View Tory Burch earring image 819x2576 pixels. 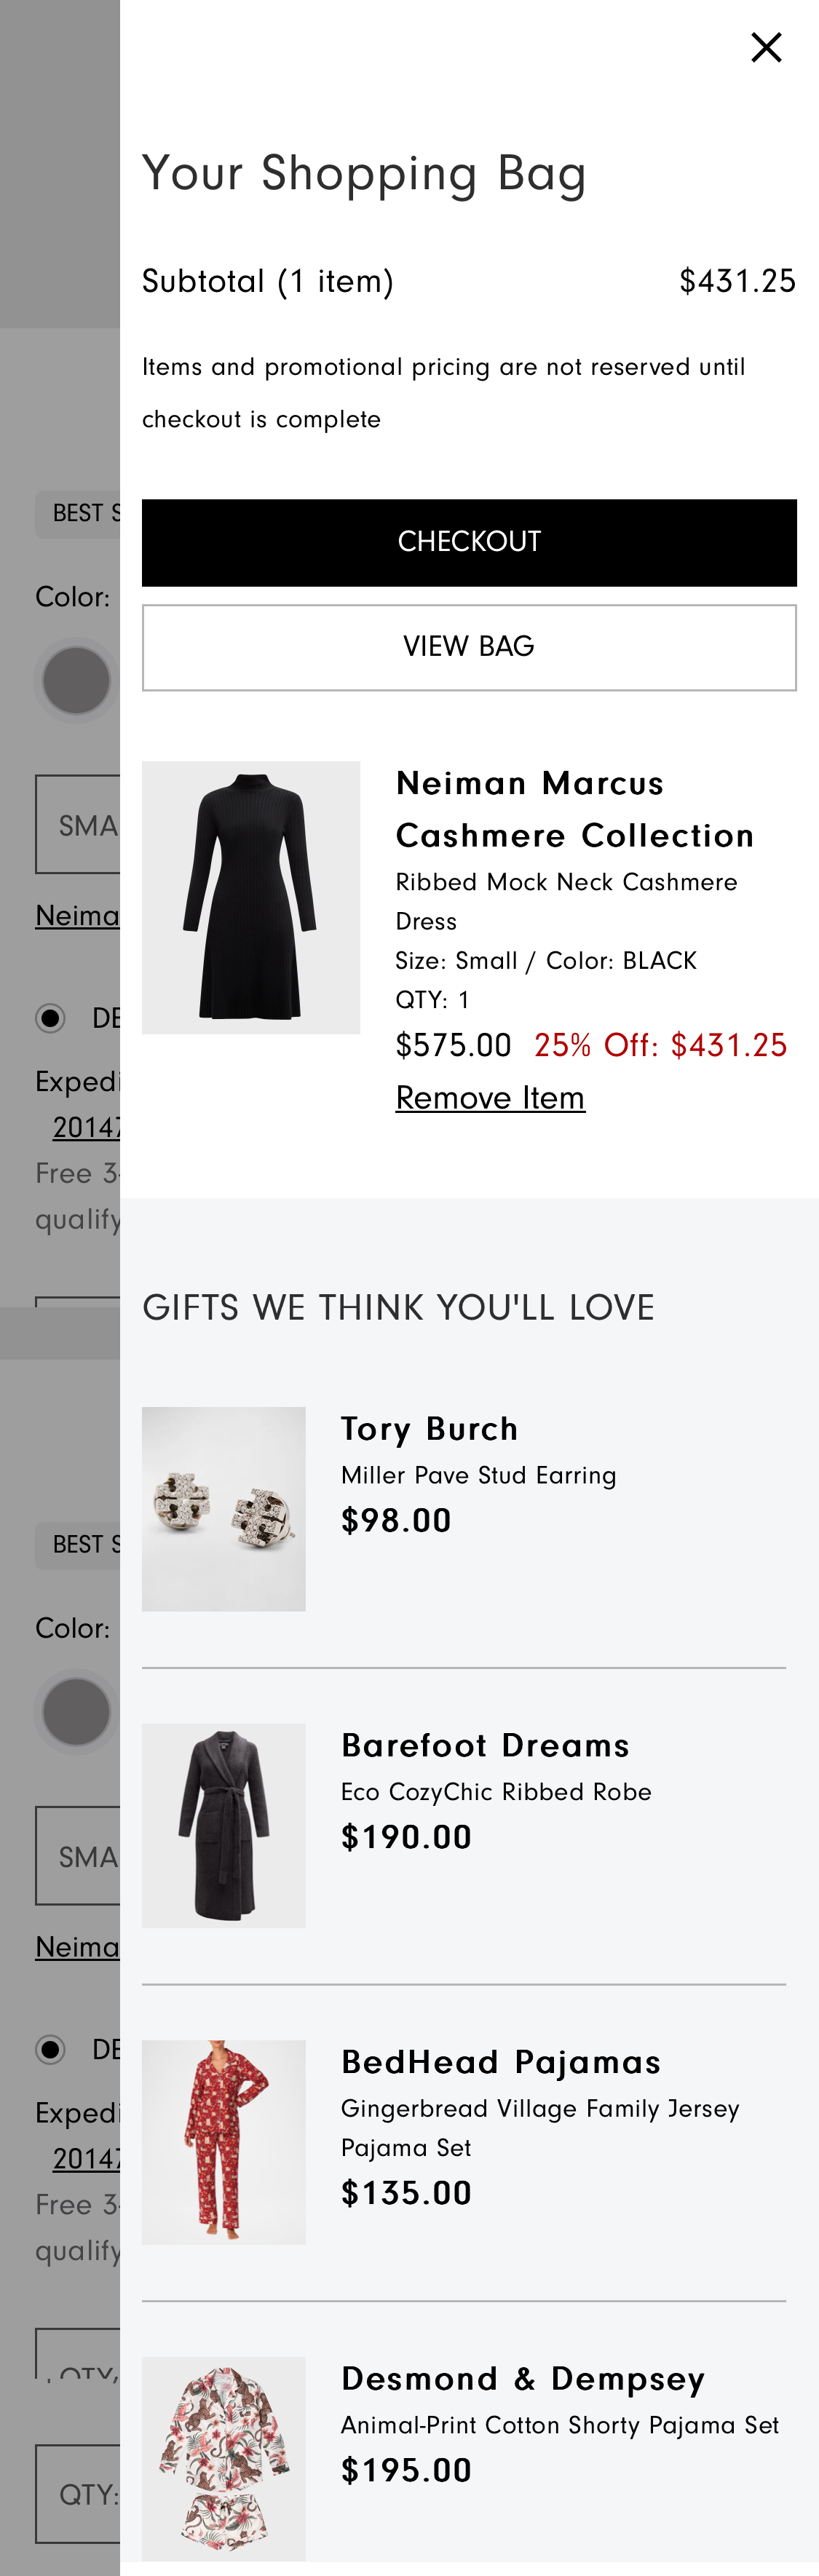pos(224,1508)
